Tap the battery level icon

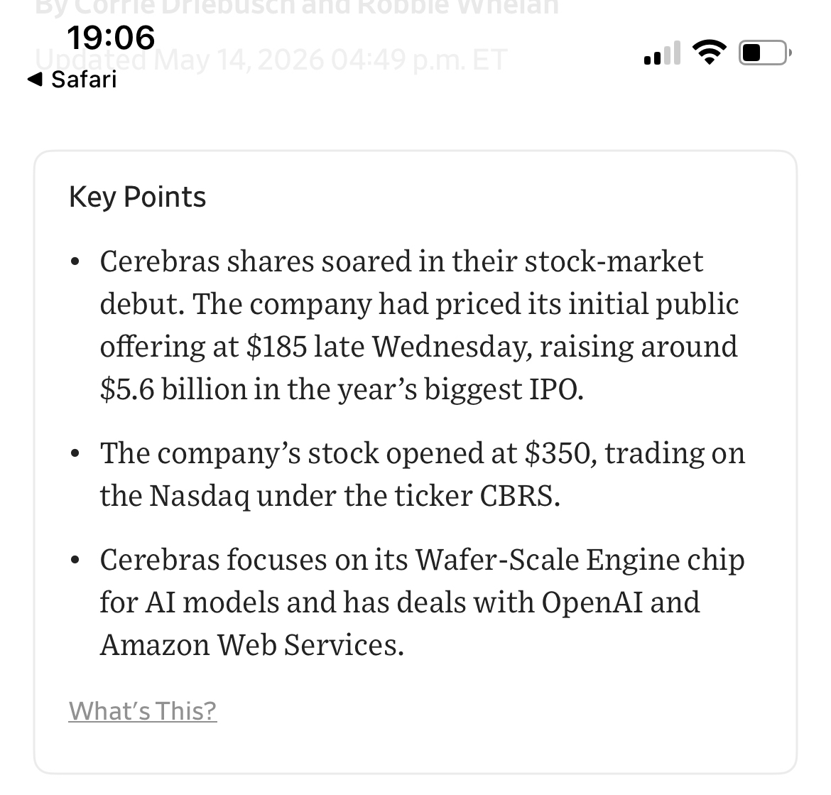coord(765,53)
